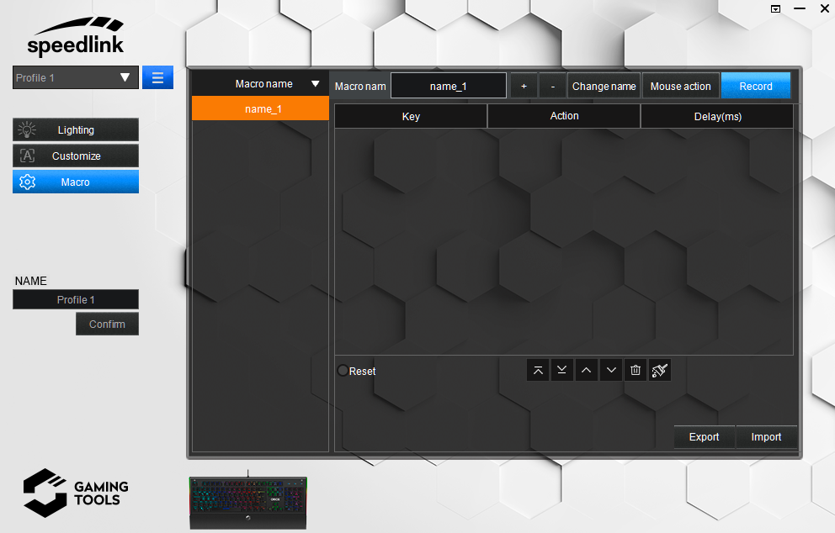This screenshot has height=533, width=835.
Task: Open the title bar dropdown menu arrow
Action: (775, 8)
